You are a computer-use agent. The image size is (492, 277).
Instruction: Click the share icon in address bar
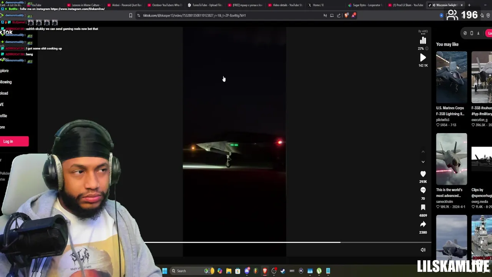[339, 15]
